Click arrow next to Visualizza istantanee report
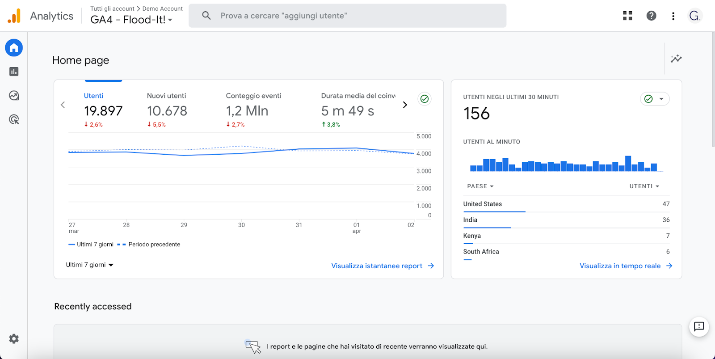The image size is (715, 359). point(431,266)
